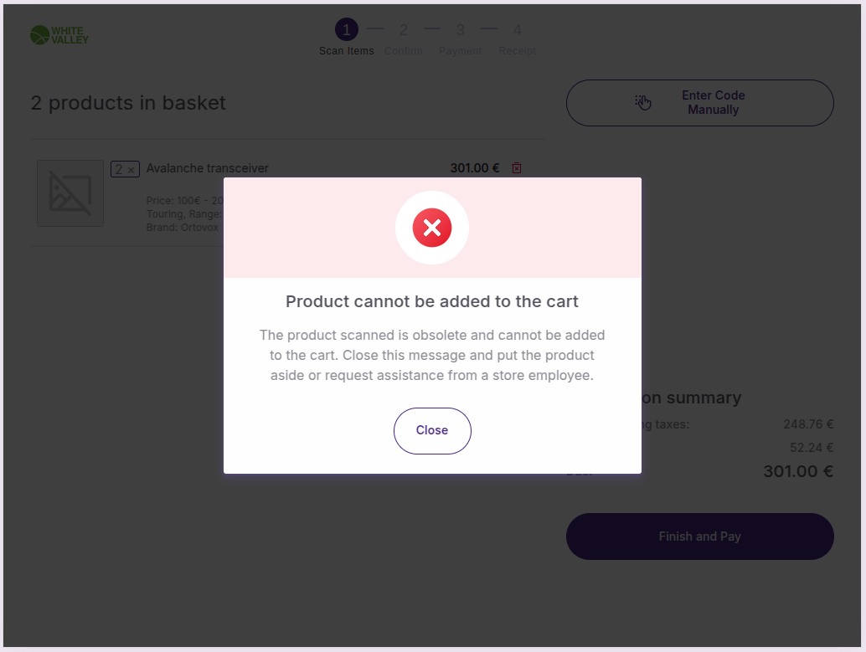The image size is (866, 652).
Task: Switch to the Confirm step label
Action: click(403, 51)
